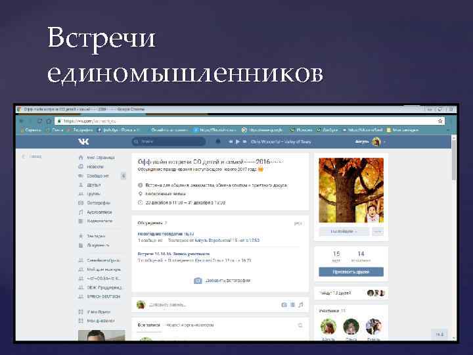
Task: Click the browser reload icon
Action: tap(39, 121)
